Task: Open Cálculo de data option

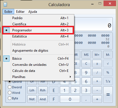Action: 38,71
